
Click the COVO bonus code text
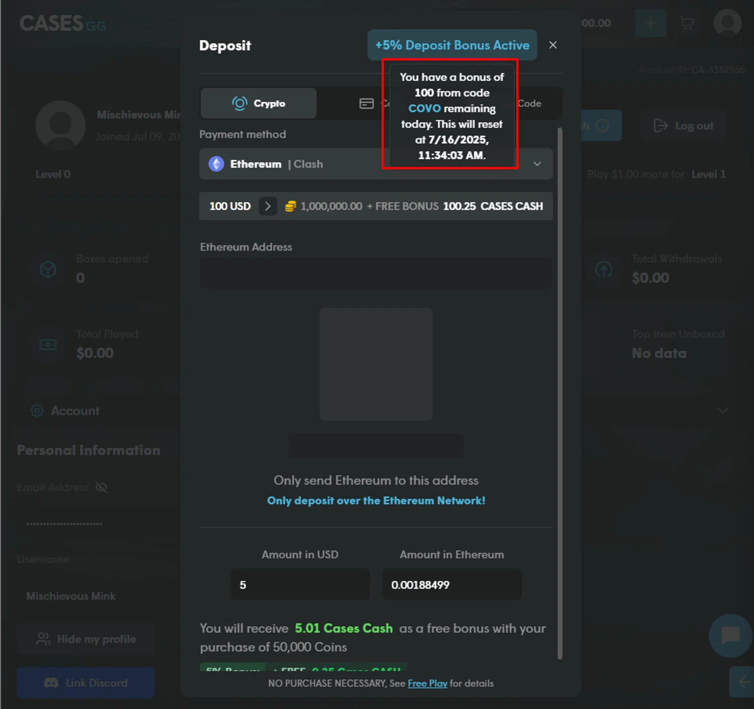click(x=424, y=109)
